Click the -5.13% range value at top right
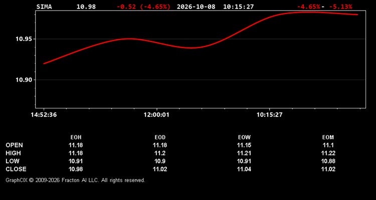376x200 pixels. [341, 6]
